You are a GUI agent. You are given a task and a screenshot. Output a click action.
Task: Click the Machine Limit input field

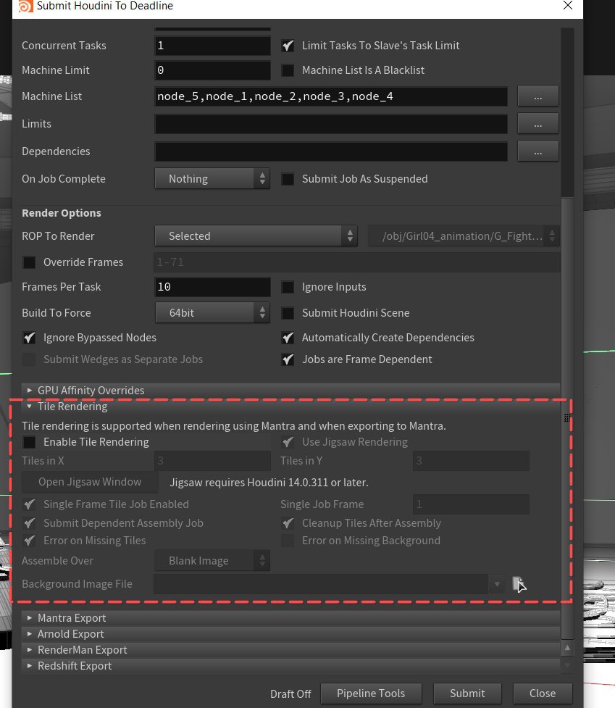click(x=212, y=70)
